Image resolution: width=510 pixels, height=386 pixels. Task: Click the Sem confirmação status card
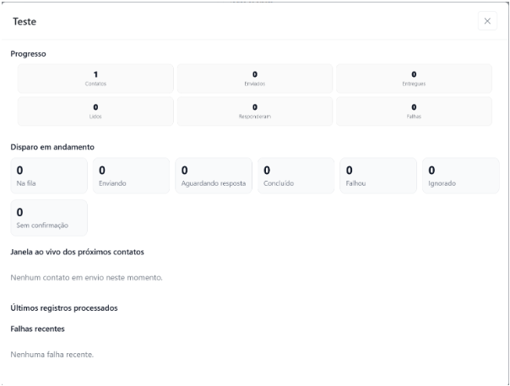(49, 218)
